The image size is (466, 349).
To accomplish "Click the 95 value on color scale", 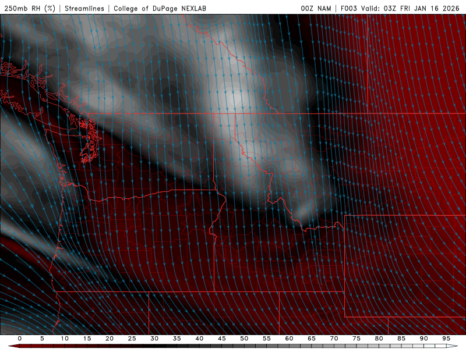I will [x=446, y=339].
